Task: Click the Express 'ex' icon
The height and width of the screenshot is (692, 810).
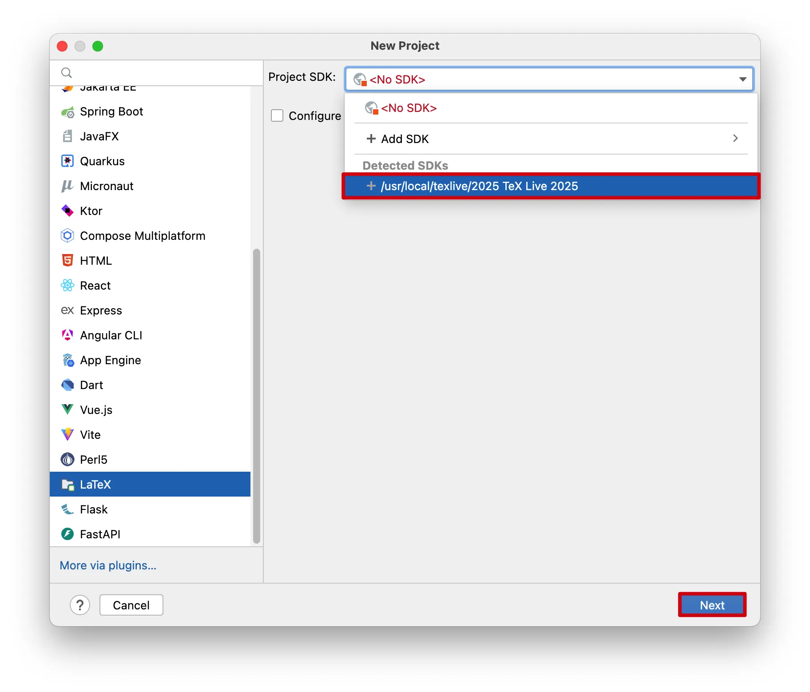Action: coord(67,310)
